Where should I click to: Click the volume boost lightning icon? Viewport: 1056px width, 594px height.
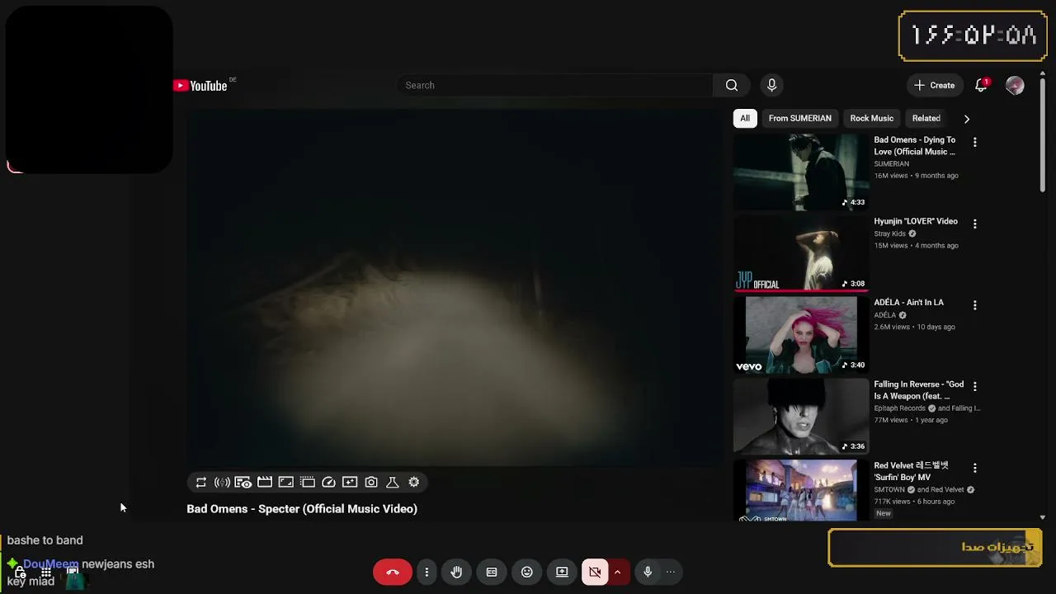222,482
